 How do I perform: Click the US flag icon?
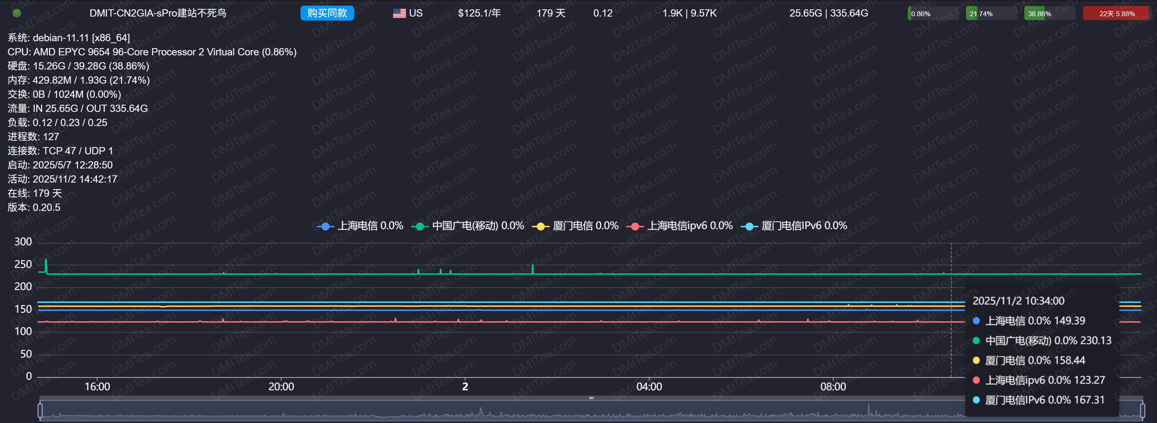click(399, 13)
